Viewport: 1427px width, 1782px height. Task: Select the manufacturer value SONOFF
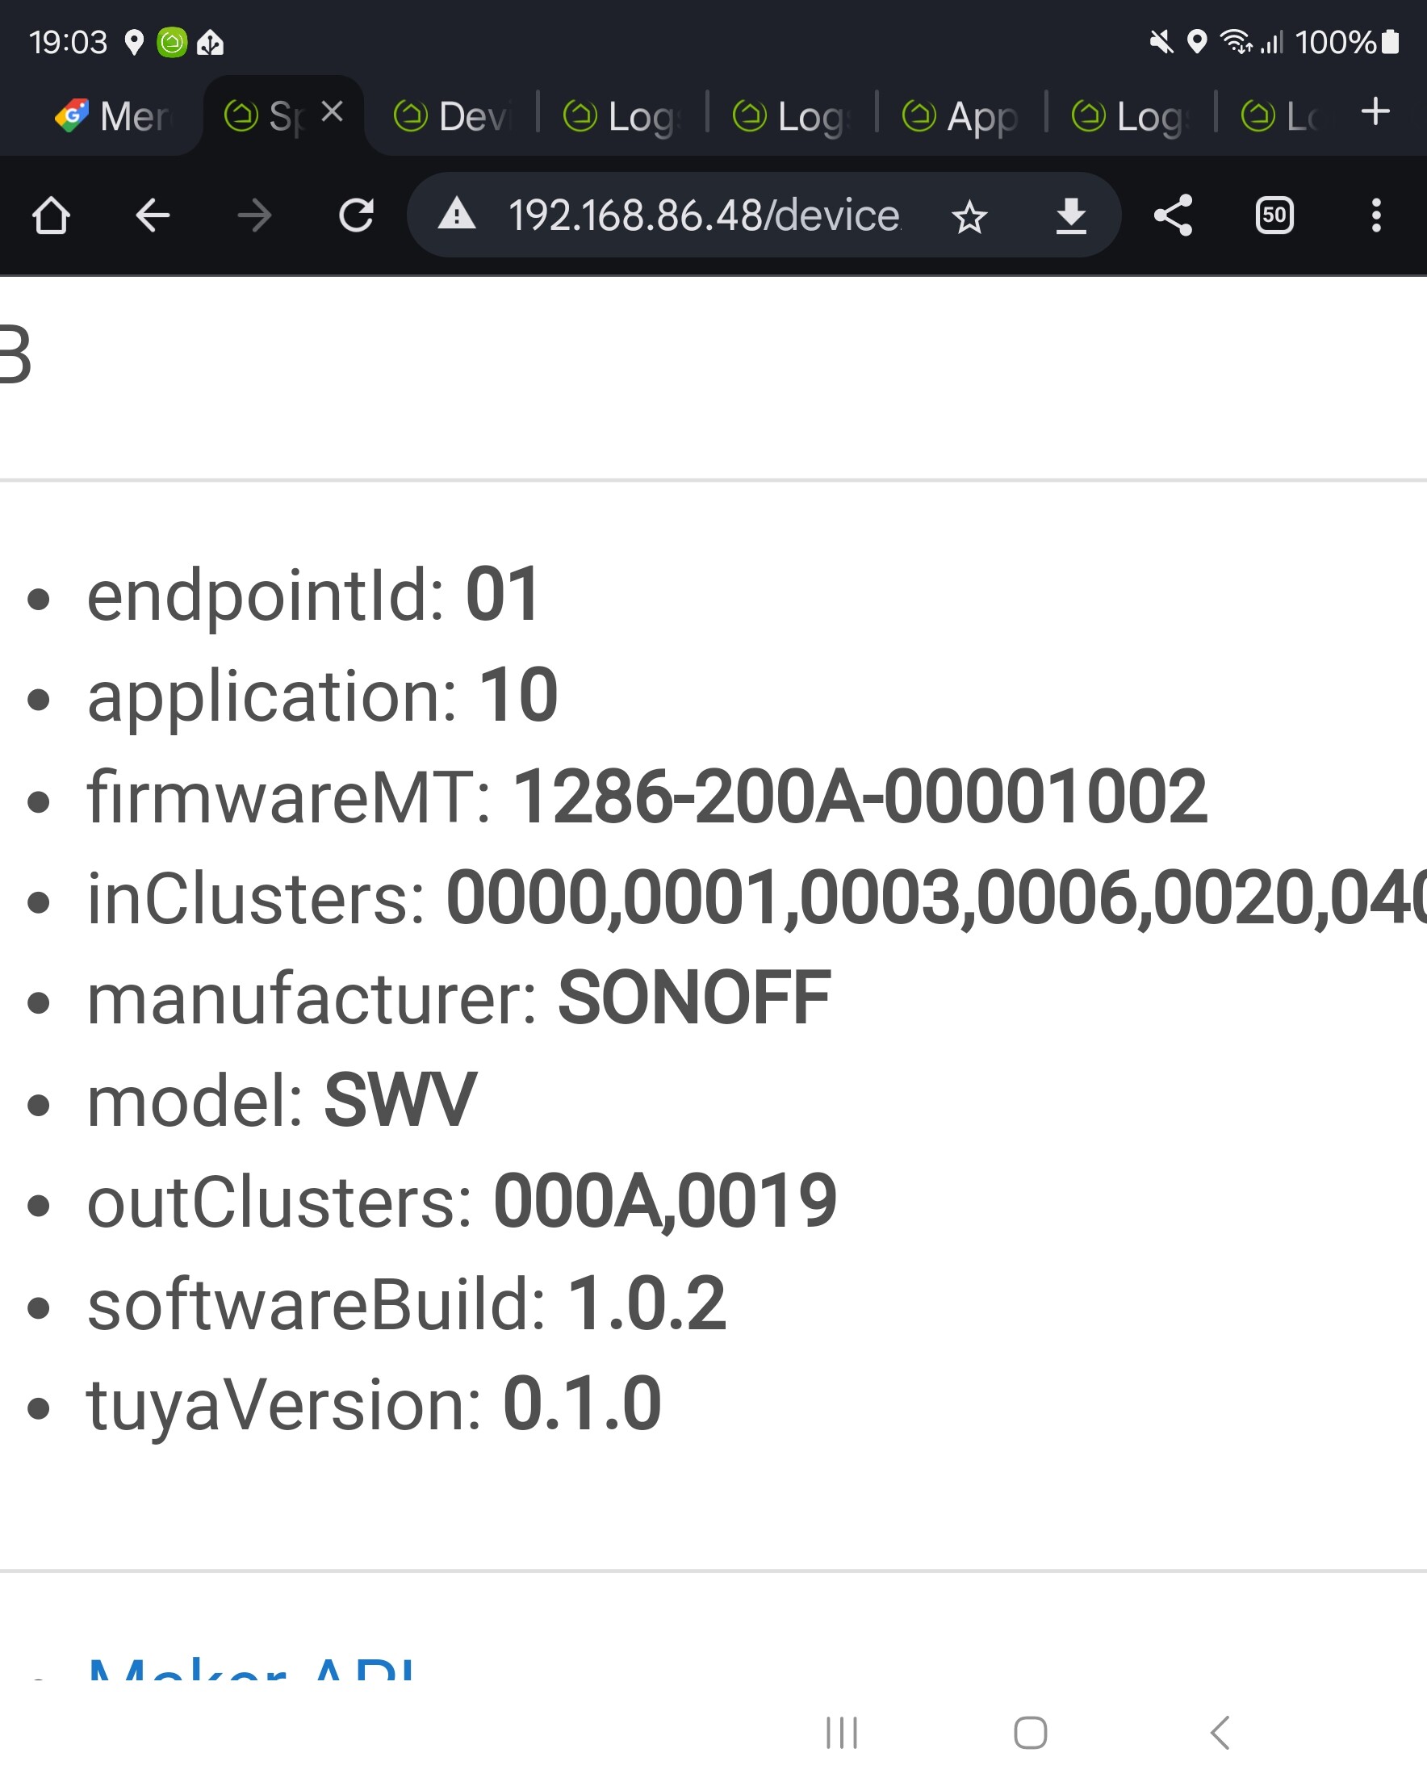[x=694, y=998]
